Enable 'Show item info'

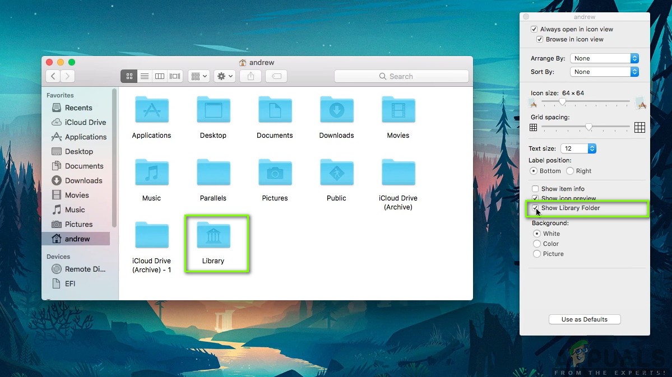535,188
